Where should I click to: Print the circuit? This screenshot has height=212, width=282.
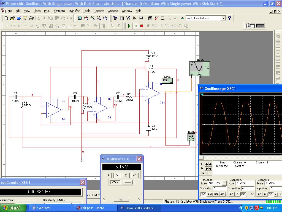click(31, 18)
